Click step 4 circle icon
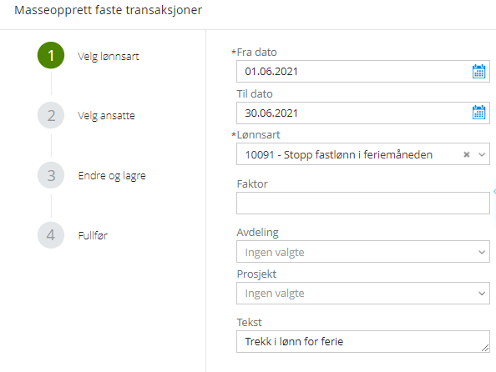 pos(51,235)
